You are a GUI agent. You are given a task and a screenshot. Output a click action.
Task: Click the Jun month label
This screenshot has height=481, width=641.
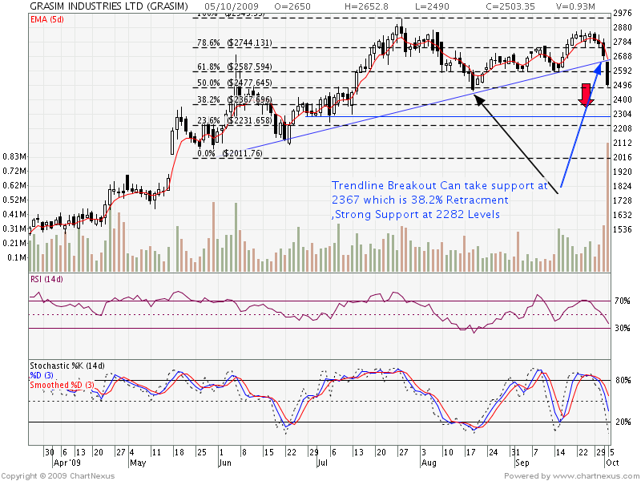[x=225, y=463]
